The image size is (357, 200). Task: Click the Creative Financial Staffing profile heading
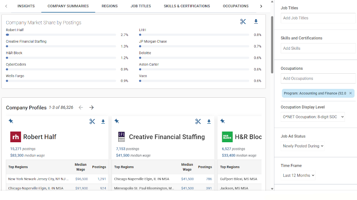coord(167,137)
